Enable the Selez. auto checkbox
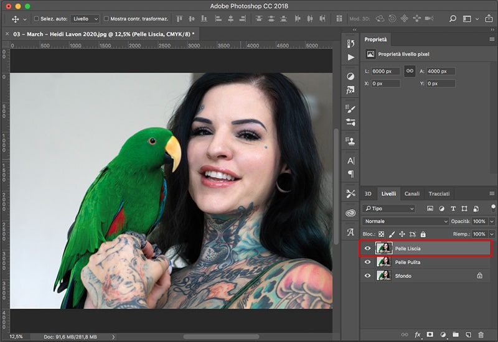The width and height of the screenshot is (498, 342). 36,19
